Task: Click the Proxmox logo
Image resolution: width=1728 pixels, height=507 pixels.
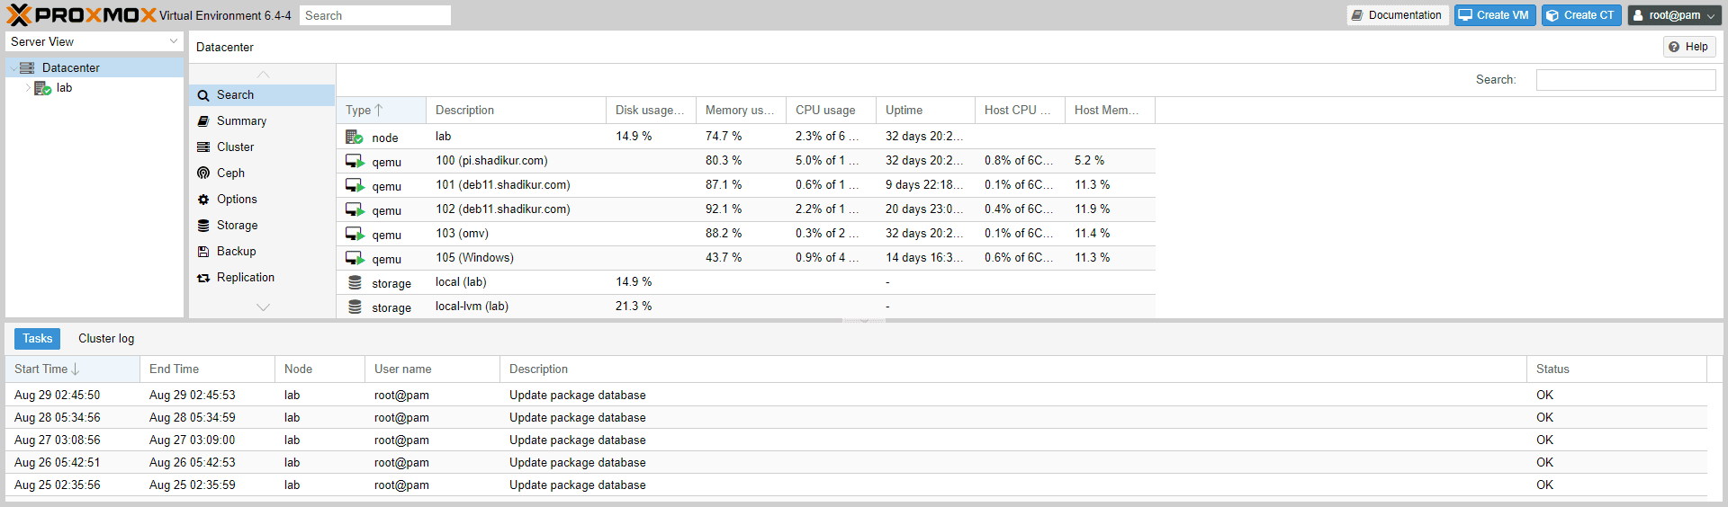Action: 81,15
